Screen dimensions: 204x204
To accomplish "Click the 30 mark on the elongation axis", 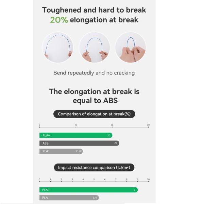I will [x=148, y=125].
